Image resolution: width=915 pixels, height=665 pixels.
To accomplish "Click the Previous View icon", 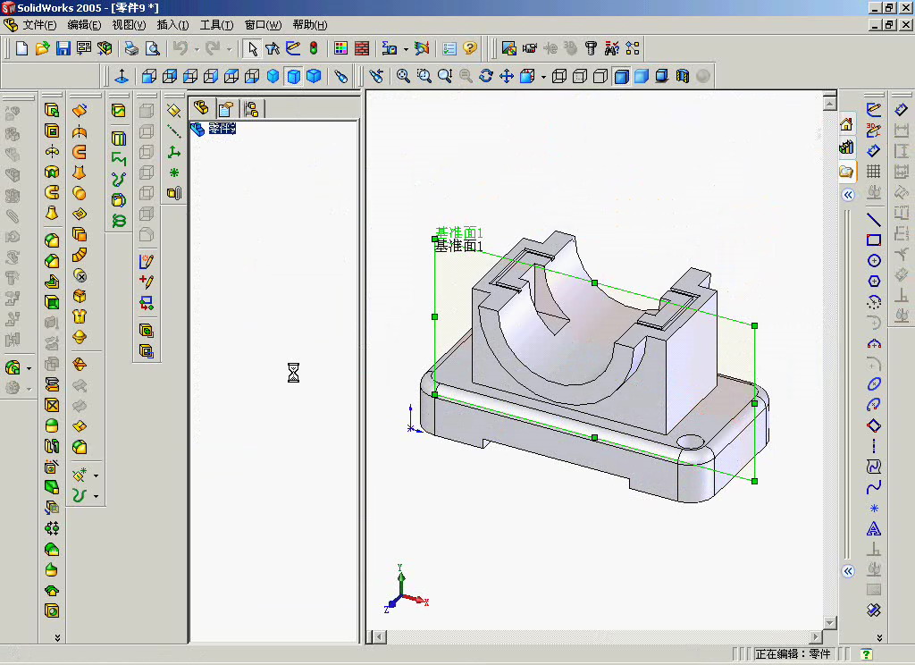I will coord(376,76).
